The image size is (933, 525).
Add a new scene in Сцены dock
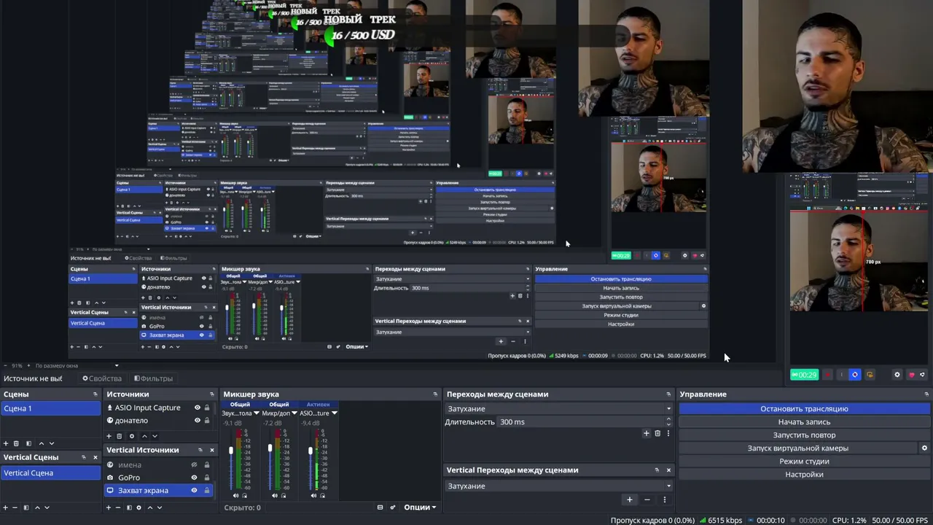(6, 443)
